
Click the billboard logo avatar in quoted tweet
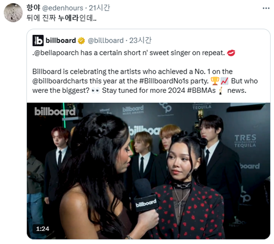click(x=38, y=40)
